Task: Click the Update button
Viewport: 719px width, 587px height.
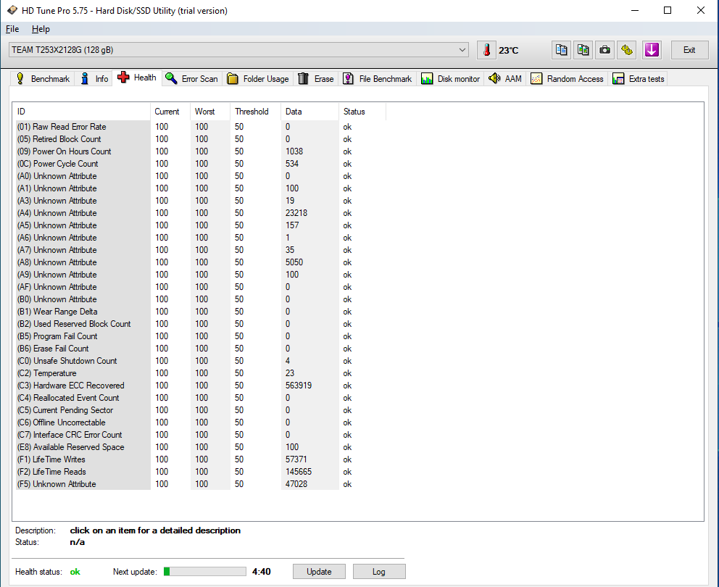Action: 319,571
